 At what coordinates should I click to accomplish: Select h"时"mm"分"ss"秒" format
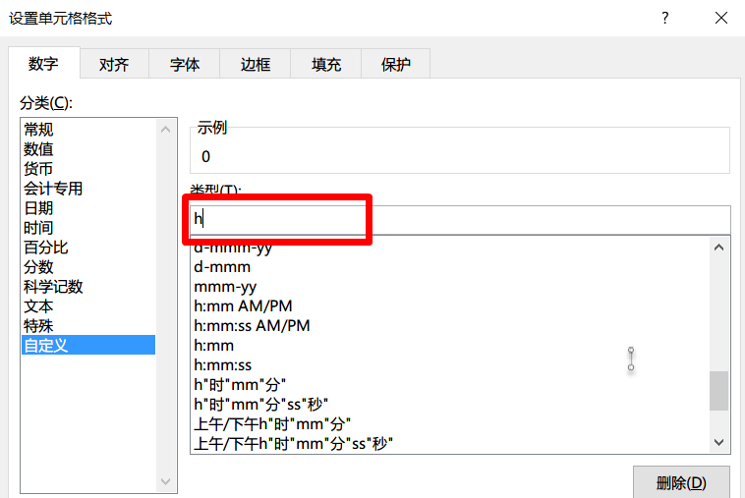[449, 404]
